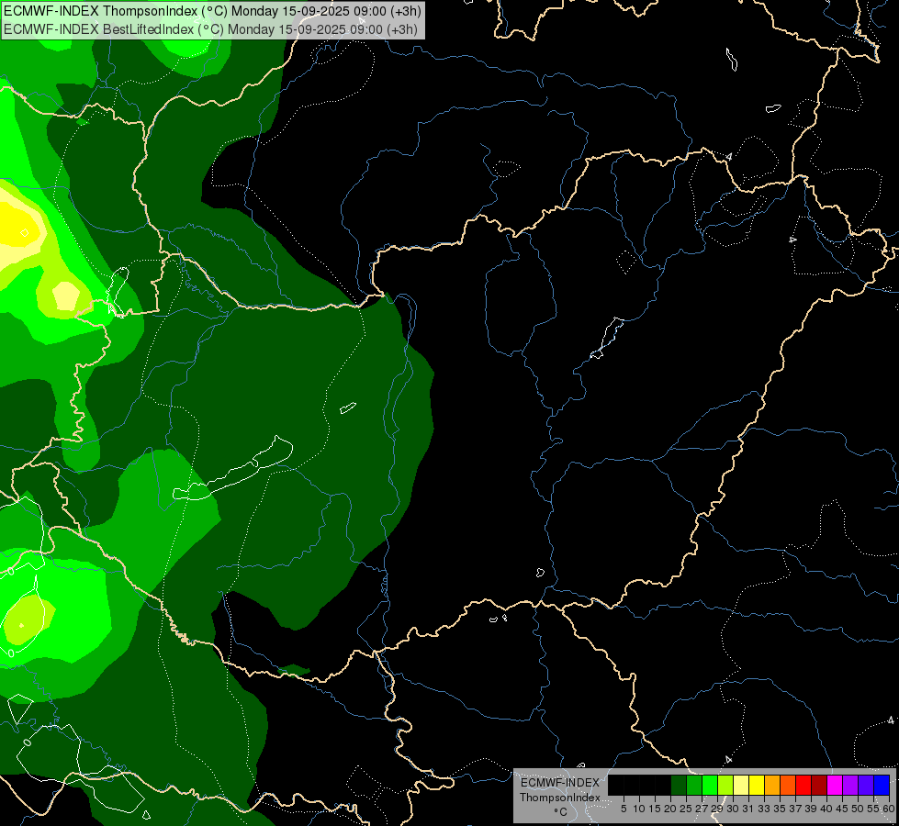Select the bright red 37–39 legend swatch

click(x=803, y=785)
